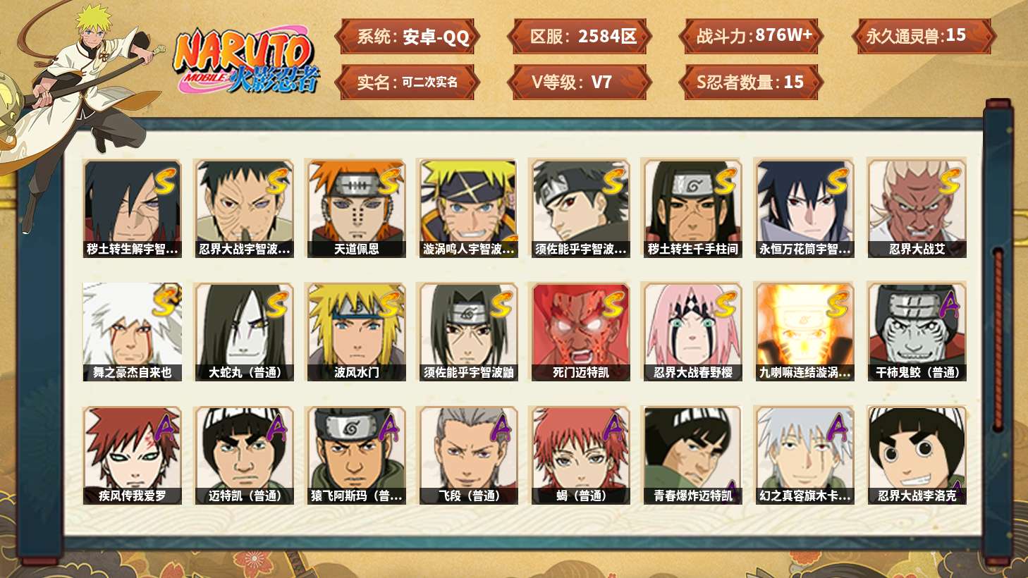Viewport: 1028px width, 578px height.
Task: Choose the 忍界大战李洛克 ninja card
Action: 917,455
